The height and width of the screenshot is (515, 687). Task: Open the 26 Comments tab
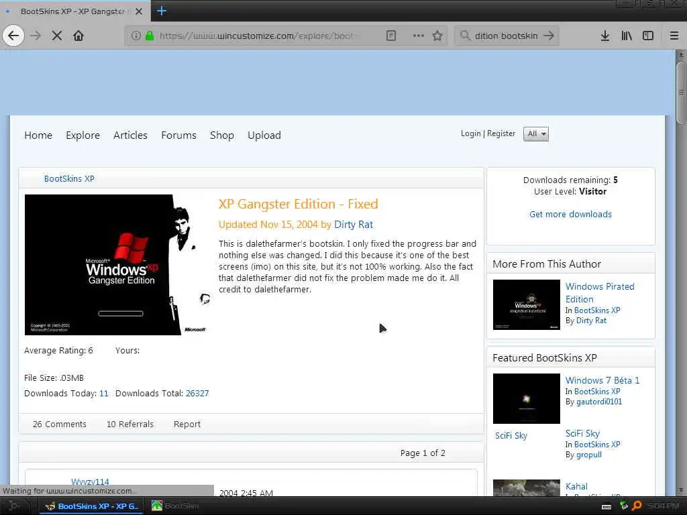pyautogui.click(x=60, y=424)
